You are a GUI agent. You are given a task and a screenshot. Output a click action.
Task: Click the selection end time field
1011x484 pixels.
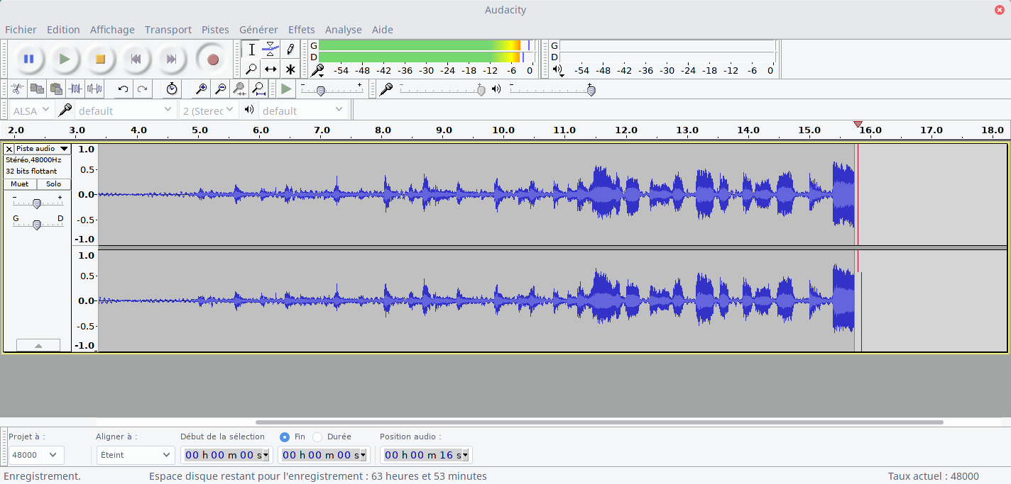(x=325, y=455)
